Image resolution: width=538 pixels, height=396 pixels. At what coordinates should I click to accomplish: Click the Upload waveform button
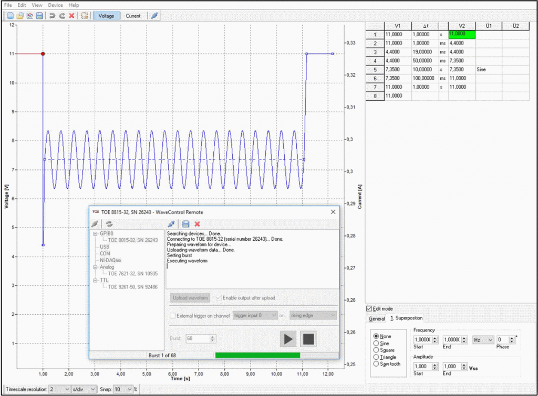191,298
